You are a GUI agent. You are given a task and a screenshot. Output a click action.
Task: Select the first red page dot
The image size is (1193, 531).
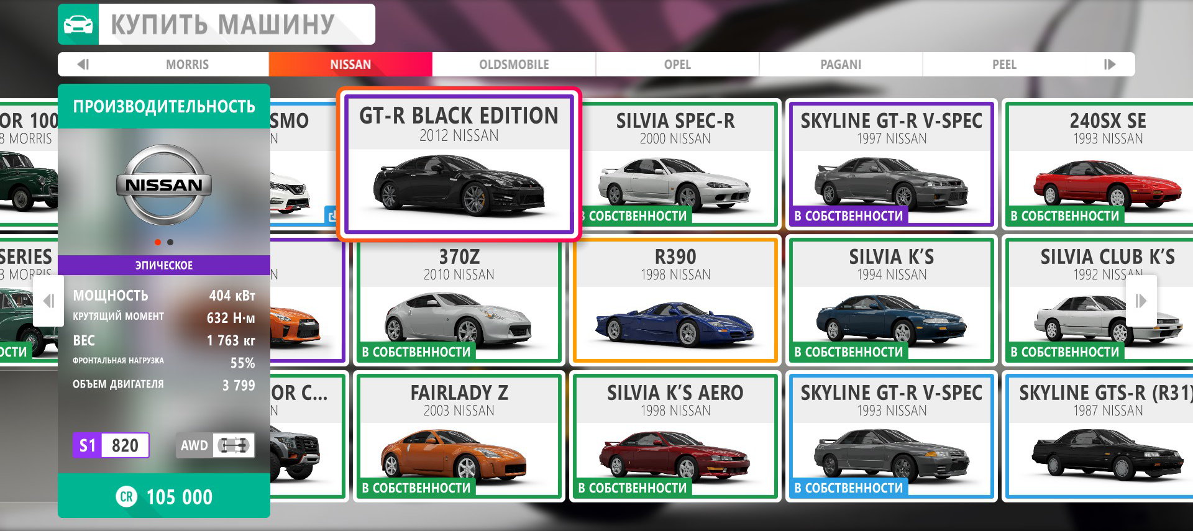158,242
